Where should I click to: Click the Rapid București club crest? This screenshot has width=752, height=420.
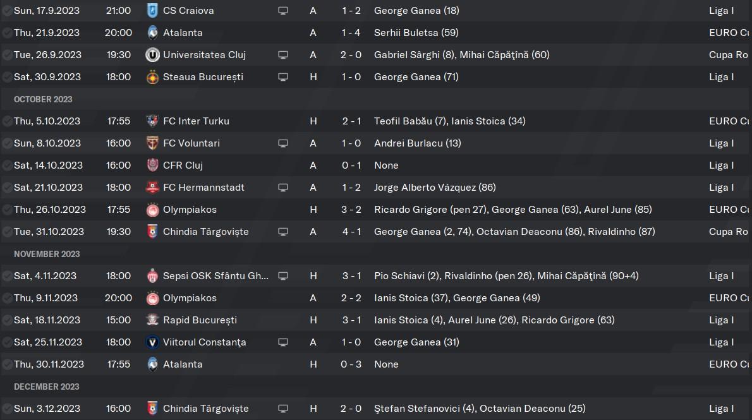[152, 320]
